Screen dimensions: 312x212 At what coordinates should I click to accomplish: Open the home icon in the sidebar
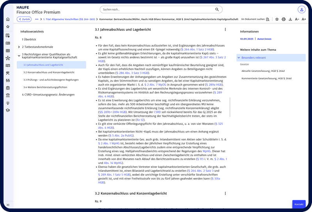point(8,19)
